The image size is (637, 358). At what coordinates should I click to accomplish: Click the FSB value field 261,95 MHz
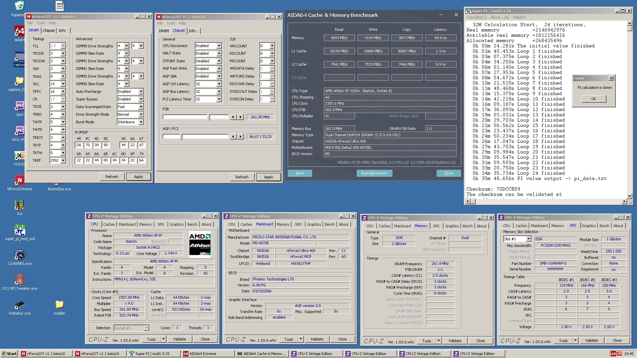pyautogui.click(x=260, y=117)
